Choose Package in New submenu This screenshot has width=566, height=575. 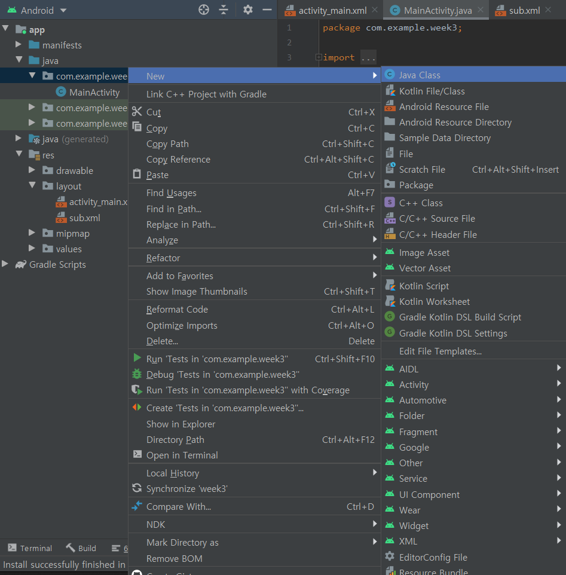tap(473, 185)
